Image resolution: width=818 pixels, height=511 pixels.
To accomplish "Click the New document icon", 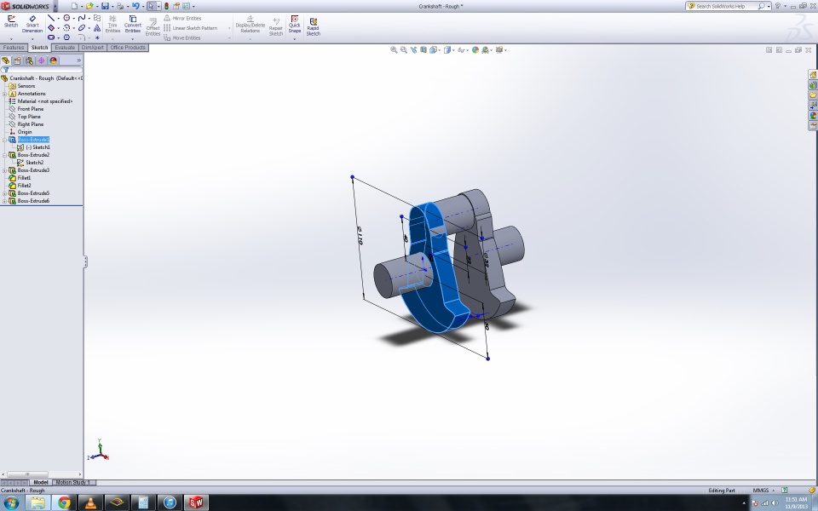I will tap(74, 6).
